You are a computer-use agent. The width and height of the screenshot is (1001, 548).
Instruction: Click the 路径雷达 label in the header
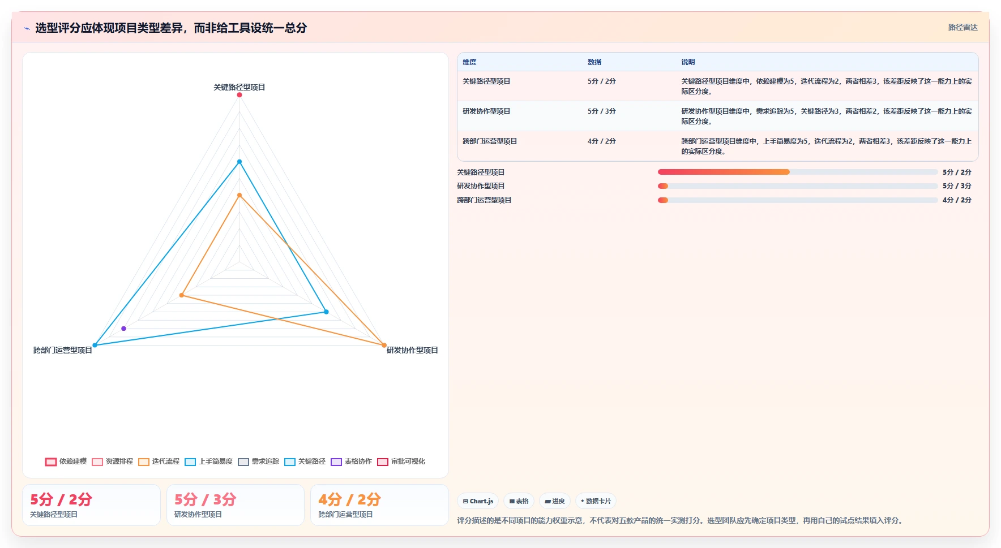[x=962, y=27]
